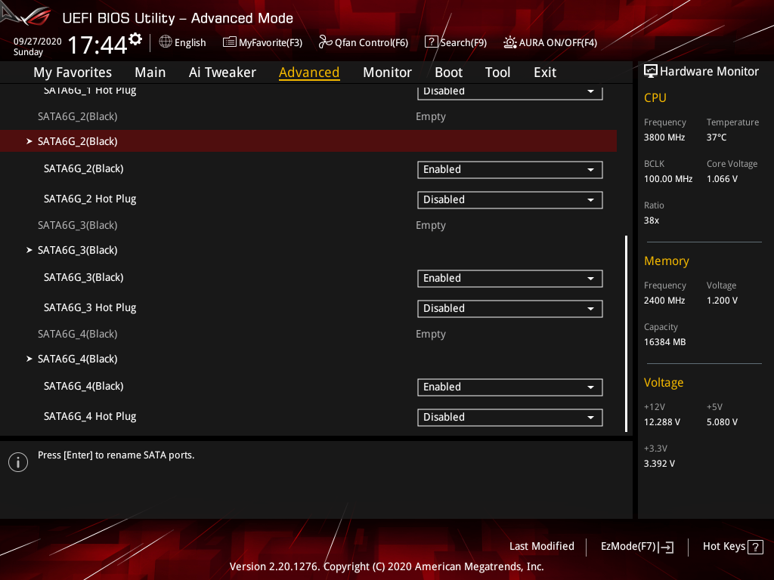Switch to Main tab
This screenshot has height=580, width=774.
(150, 72)
